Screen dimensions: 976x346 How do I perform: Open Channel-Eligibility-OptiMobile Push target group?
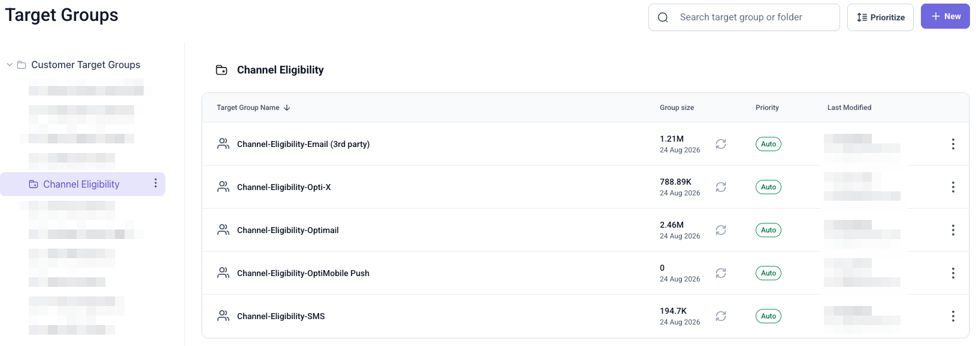pyautogui.click(x=303, y=273)
